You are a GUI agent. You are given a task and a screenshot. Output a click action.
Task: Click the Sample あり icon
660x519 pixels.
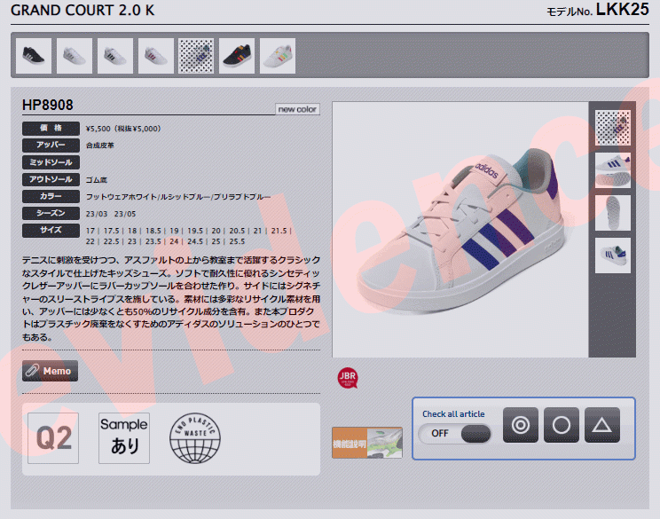(x=124, y=438)
